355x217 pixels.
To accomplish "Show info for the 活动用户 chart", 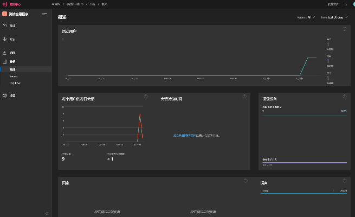I will click(345, 29).
